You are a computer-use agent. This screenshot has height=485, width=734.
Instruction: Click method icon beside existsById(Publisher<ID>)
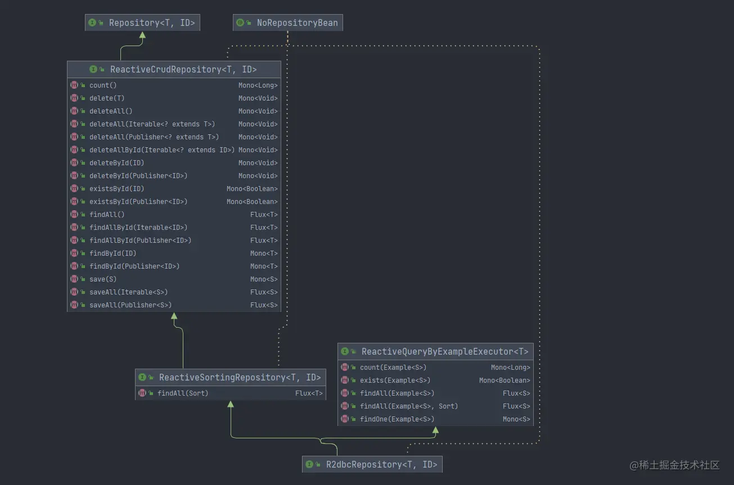[74, 202]
